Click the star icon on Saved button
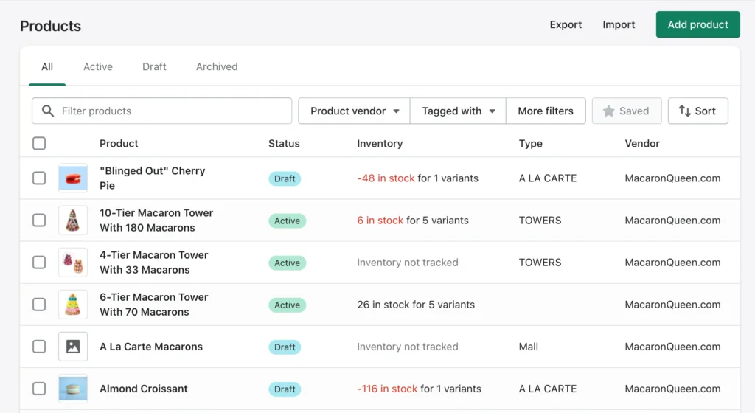The width and height of the screenshot is (755, 413). coord(608,111)
